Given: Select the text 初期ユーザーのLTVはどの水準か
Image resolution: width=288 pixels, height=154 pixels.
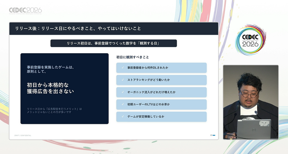Looking at the screenshot, I should tap(149, 104).
